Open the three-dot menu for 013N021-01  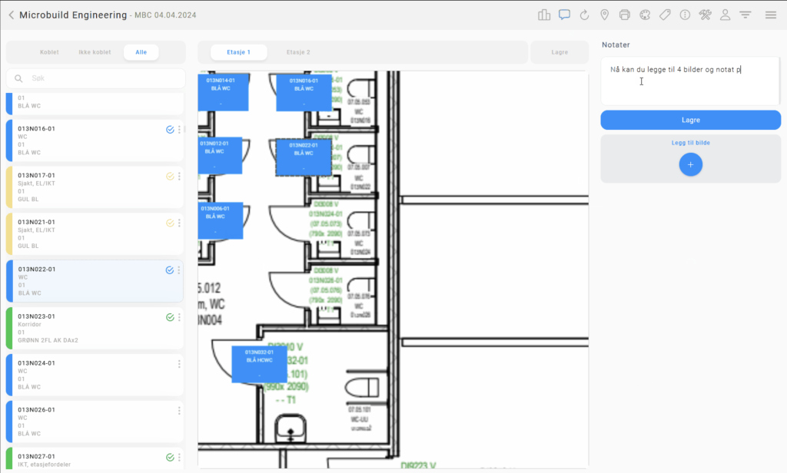coord(179,223)
